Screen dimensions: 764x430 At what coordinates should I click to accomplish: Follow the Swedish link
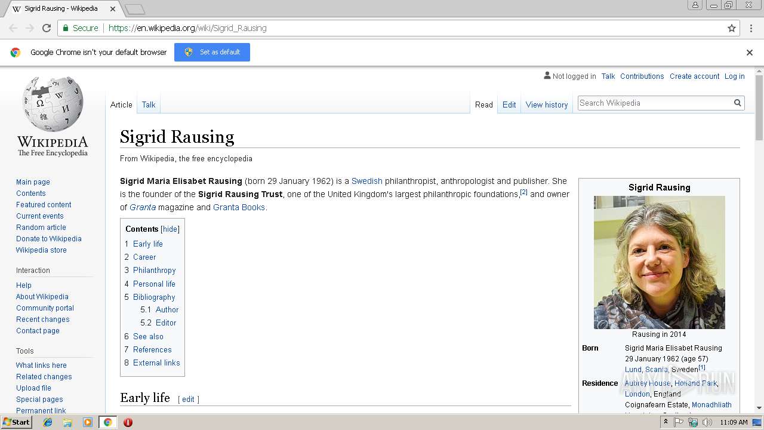tap(367, 181)
